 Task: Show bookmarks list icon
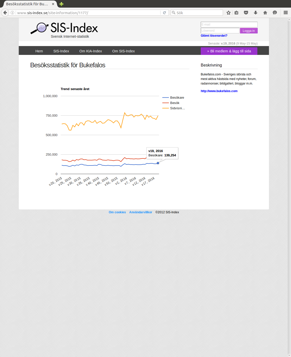236,13
